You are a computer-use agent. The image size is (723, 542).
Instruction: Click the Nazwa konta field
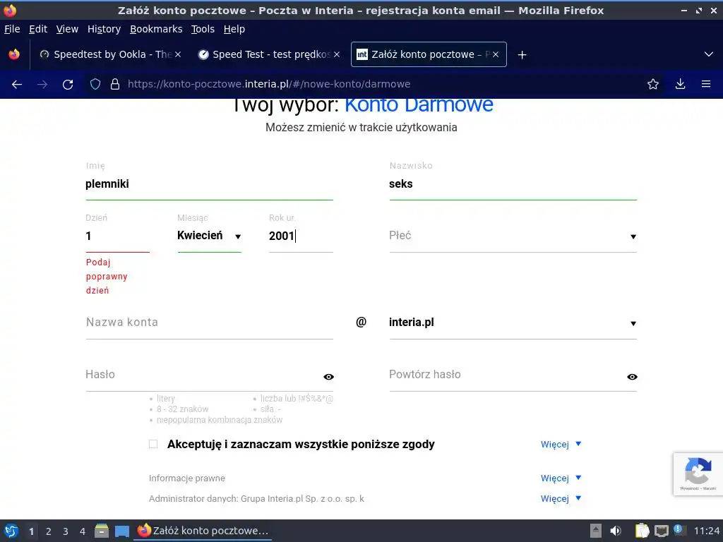pos(209,323)
